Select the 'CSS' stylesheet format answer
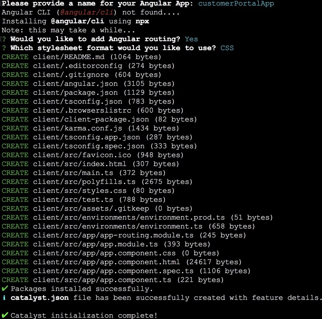This screenshot has height=319, width=322. point(227,48)
